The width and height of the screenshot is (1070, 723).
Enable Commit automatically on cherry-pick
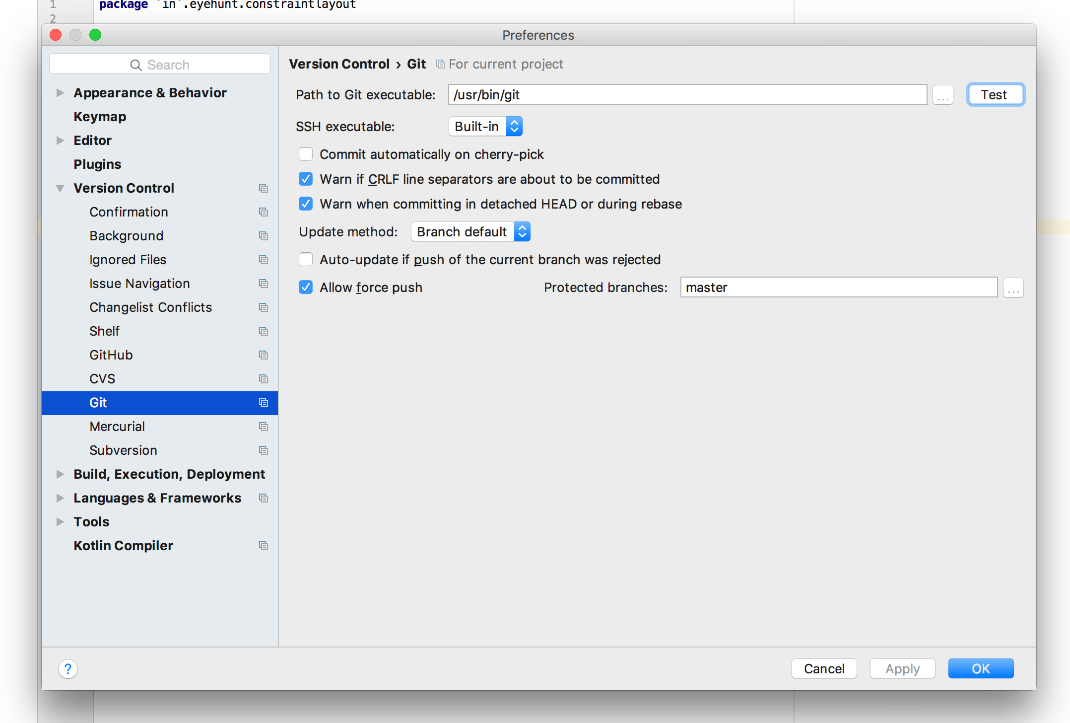306,154
